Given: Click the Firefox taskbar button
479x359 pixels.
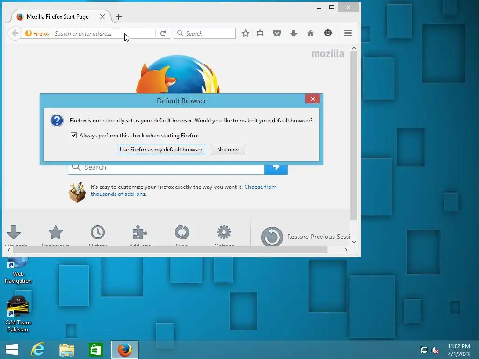Looking at the screenshot, I should click(x=124, y=350).
